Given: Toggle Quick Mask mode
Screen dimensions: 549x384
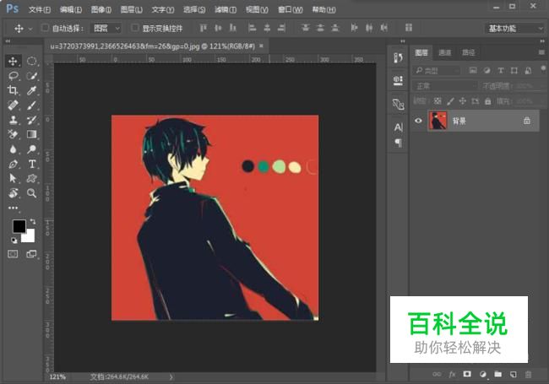Looking at the screenshot, I should click(x=13, y=254).
